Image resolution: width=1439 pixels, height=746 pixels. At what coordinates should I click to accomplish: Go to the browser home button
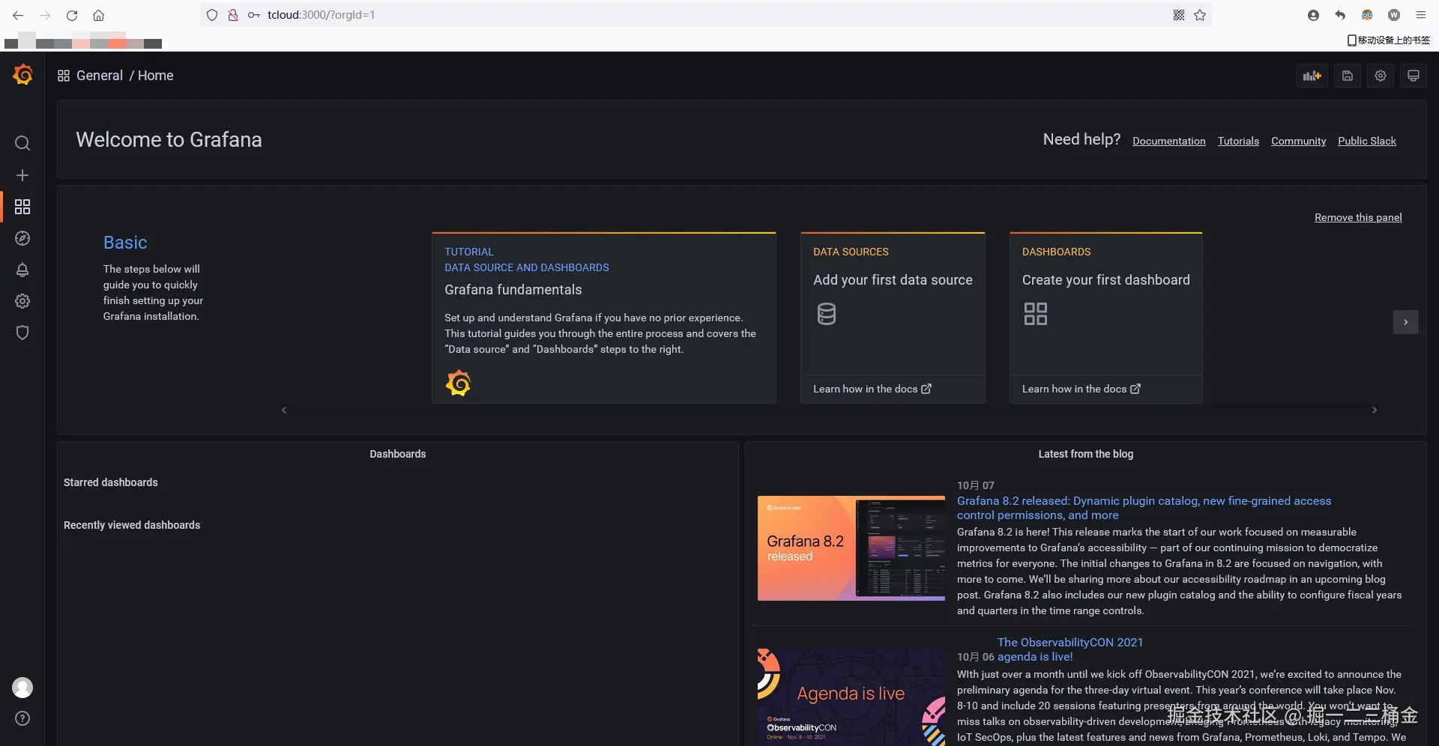pyautogui.click(x=98, y=15)
